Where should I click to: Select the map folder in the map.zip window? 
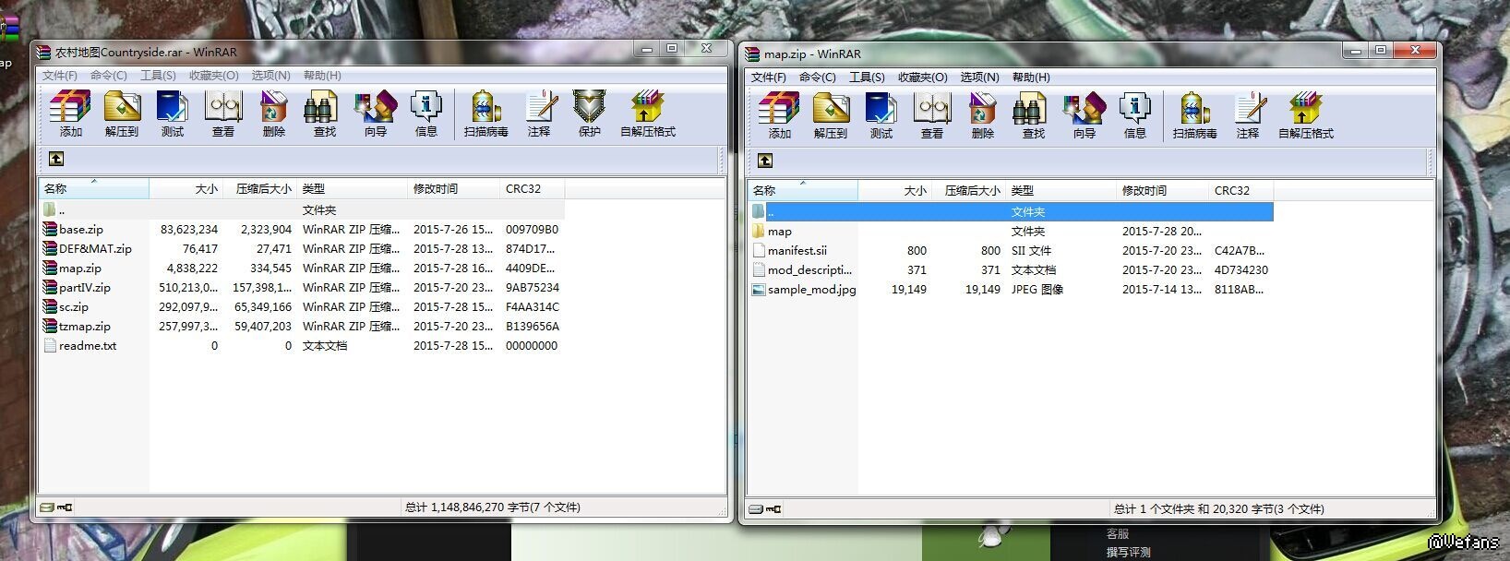click(x=780, y=232)
